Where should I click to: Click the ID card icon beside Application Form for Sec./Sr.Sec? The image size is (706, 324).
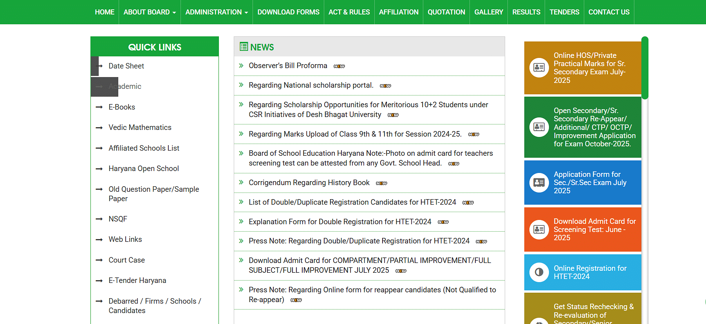[539, 182]
